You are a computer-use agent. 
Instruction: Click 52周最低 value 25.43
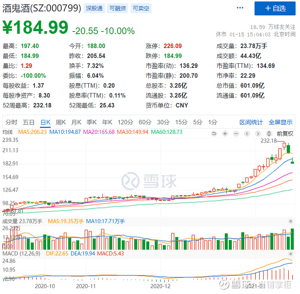(x=107, y=105)
